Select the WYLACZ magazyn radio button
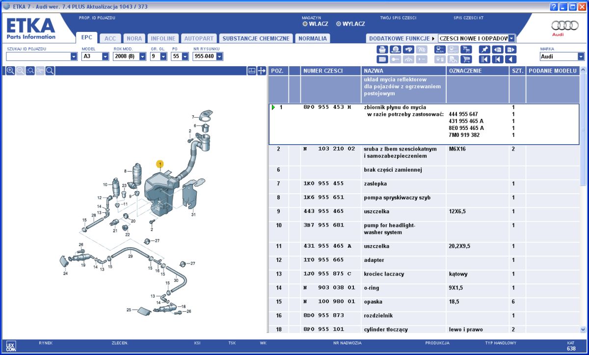589x355 pixels. point(339,24)
